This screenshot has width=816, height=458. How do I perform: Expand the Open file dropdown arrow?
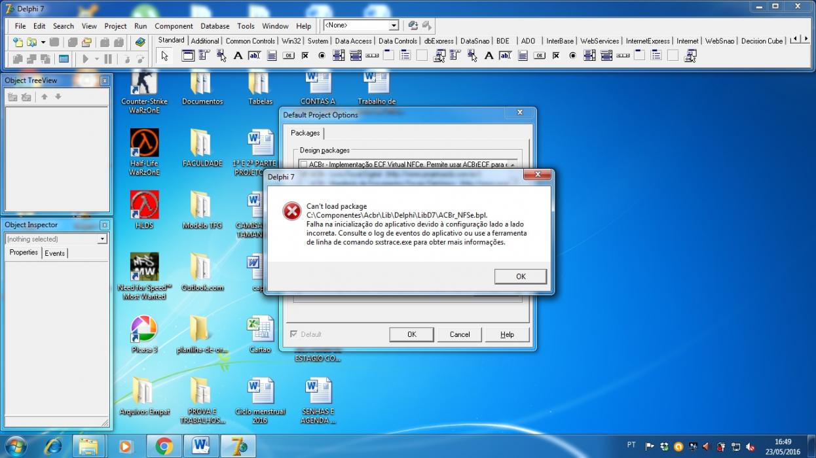(x=43, y=42)
